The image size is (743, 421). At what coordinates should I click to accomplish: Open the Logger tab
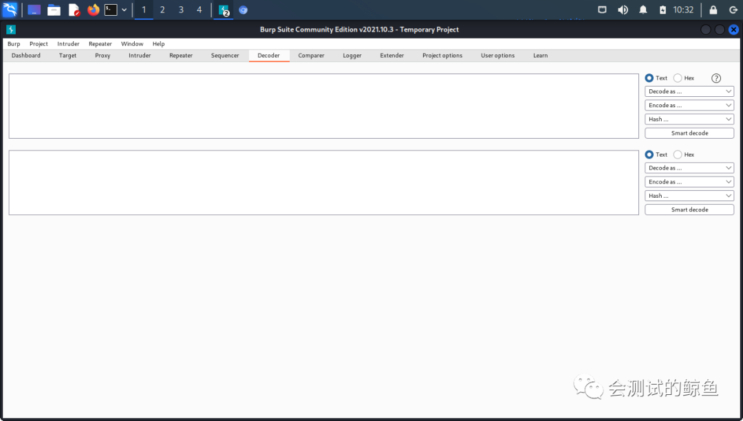352,56
